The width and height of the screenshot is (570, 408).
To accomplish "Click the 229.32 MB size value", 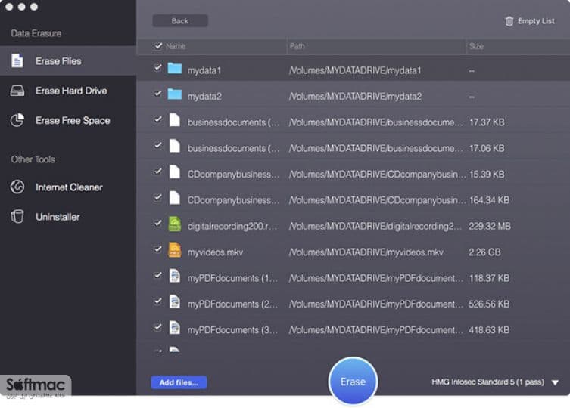I will coord(490,226).
